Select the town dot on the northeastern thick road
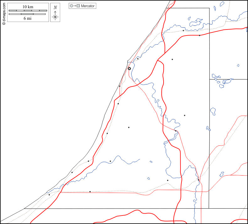248x224 pixels. coord(199,36)
